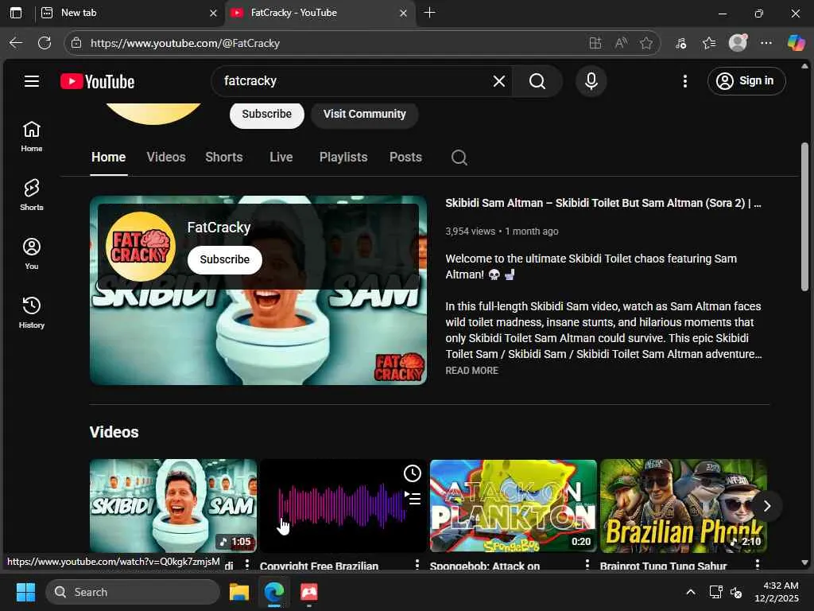The width and height of the screenshot is (814, 611).
Task: Switch to the Live tab
Action: click(x=281, y=158)
